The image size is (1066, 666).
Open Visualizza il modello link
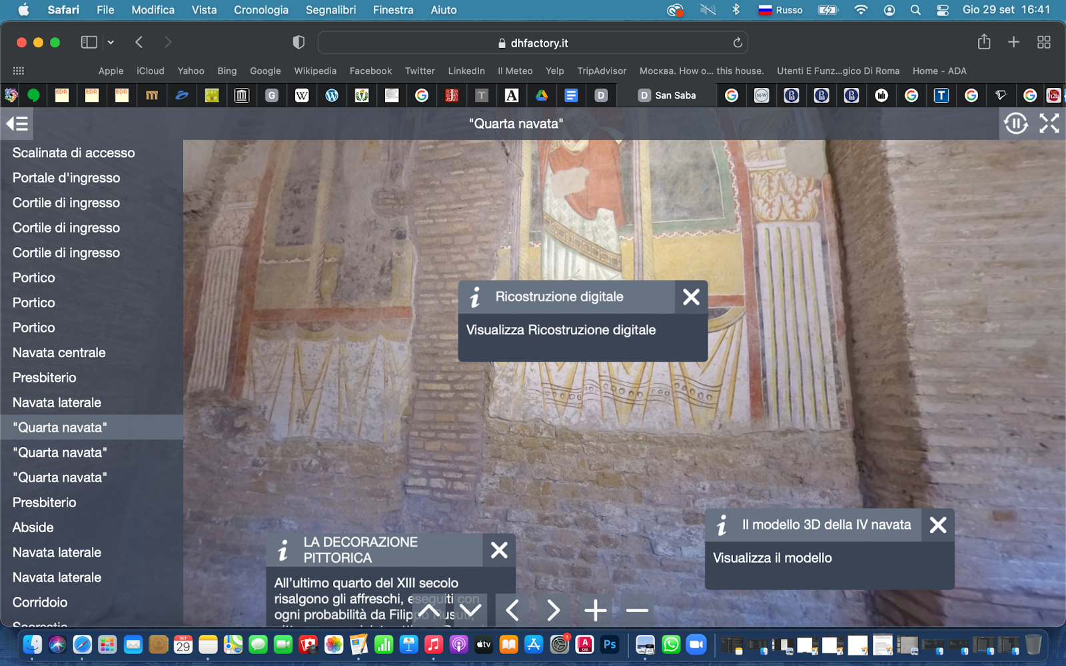[x=772, y=558]
